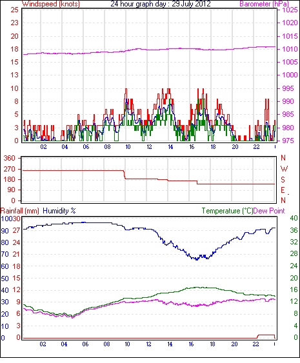Click the 360 wind direction axis value
Image resolution: width=300 pixels, height=363 pixels.
coord(9,159)
